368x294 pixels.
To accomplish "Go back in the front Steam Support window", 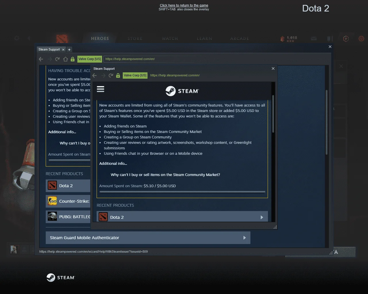I will coord(95,76).
